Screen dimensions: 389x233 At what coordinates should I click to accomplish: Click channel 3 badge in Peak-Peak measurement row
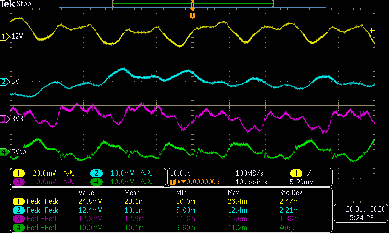pyautogui.click(x=18, y=219)
